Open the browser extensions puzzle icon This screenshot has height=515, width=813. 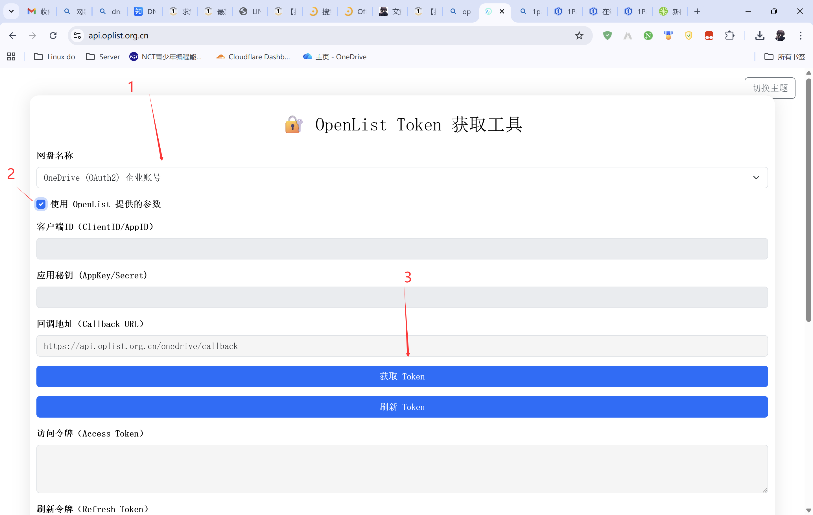[729, 36]
